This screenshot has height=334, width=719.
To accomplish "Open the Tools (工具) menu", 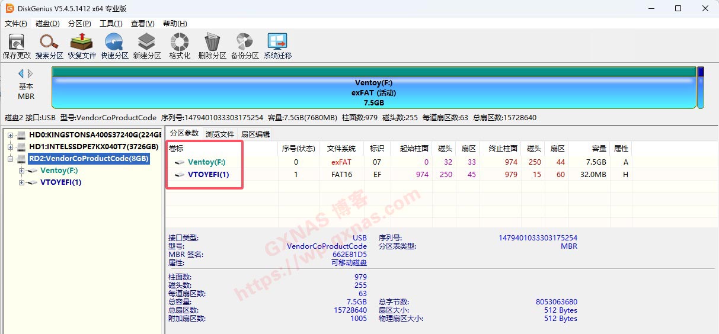I will 110,24.
